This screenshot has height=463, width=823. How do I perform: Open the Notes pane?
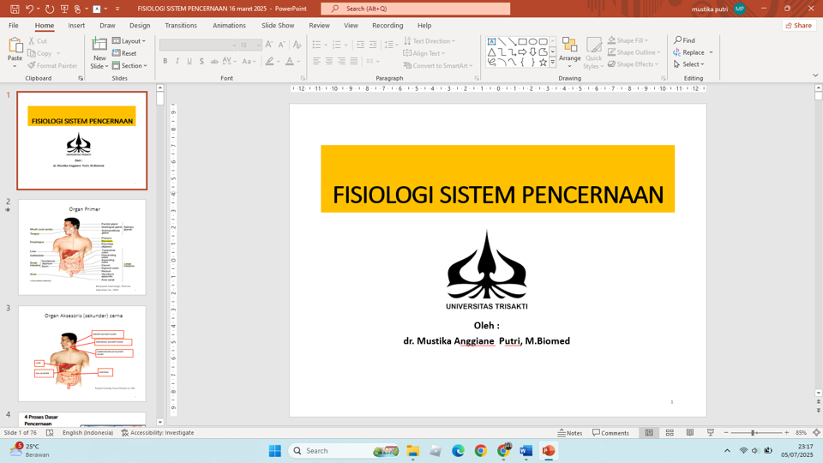[x=570, y=432]
